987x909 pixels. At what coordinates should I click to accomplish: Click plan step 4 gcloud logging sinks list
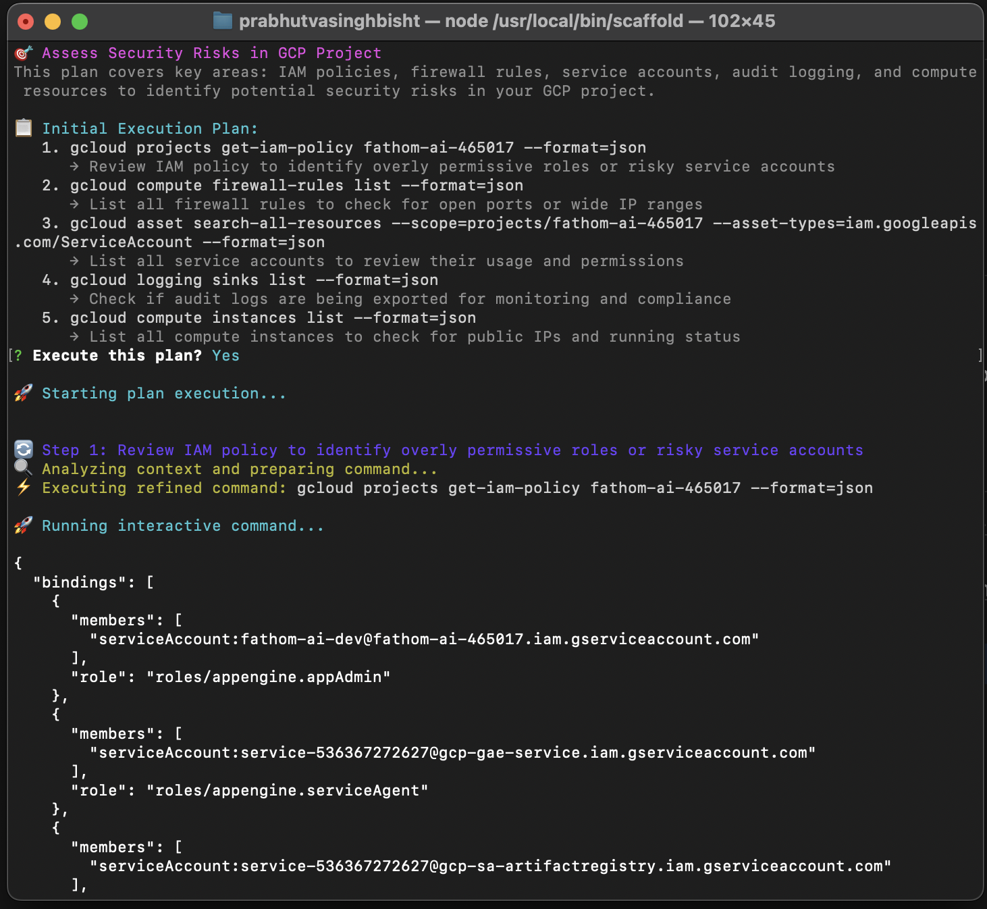click(240, 280)
